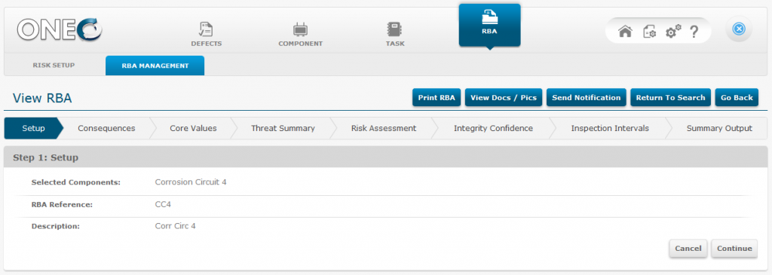Open the Task notebook icon
Screen dimensions: 772x275
(x=395, y=29)
